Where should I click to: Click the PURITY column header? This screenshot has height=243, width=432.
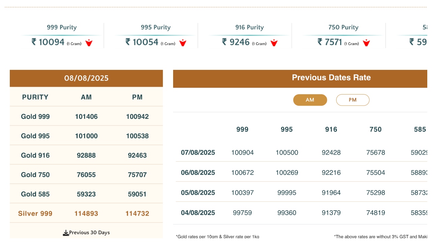pyautogui.click(x=35, y=97)
